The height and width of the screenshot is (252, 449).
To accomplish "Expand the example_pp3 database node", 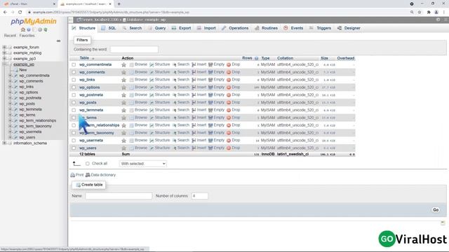I will coord(4,59).
